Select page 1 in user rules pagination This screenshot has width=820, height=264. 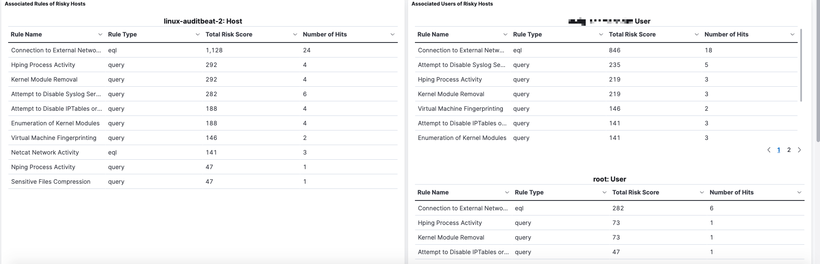tap(778, 150)
